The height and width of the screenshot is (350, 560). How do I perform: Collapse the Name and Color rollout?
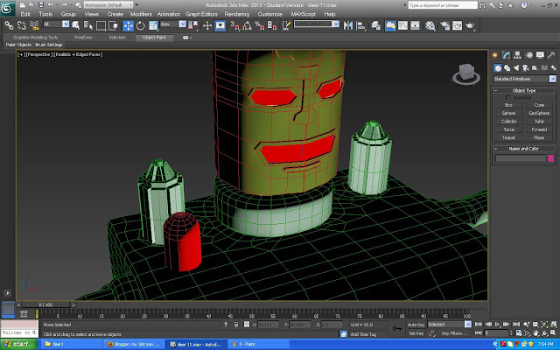pos(524,149)
